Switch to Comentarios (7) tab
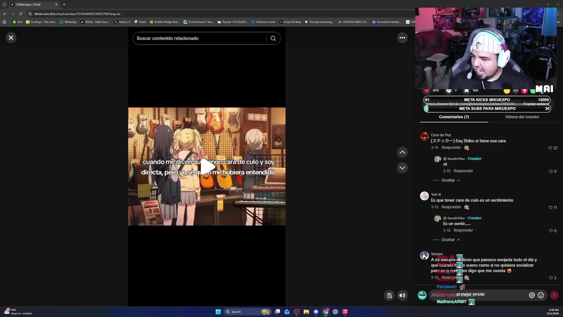The height and width of the screenshot is (317, 563). 454,117
